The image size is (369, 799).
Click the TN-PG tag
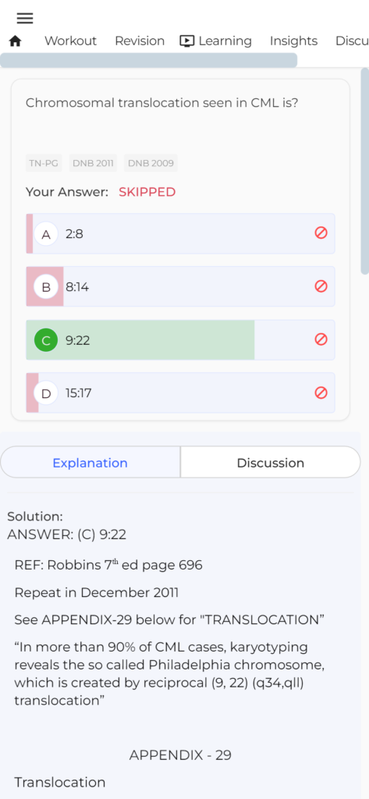coord(44,163)
